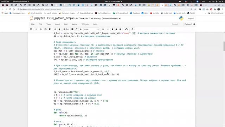Click the Last Checkpoint status text
Screen dimensions: 225x127
88,18
